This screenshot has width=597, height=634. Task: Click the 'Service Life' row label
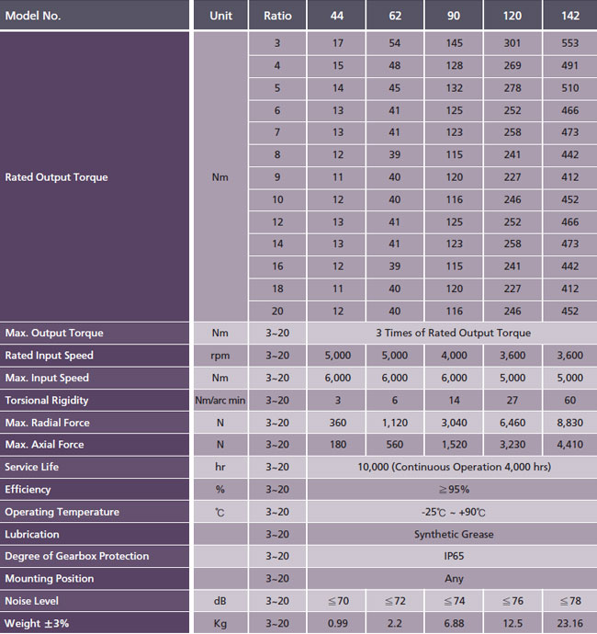[x=95, y=467]
